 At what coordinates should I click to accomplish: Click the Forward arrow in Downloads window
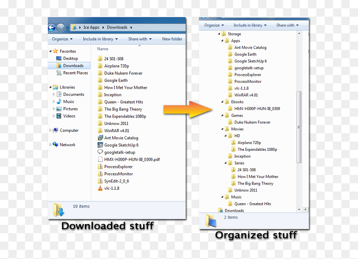pos(61,27)
